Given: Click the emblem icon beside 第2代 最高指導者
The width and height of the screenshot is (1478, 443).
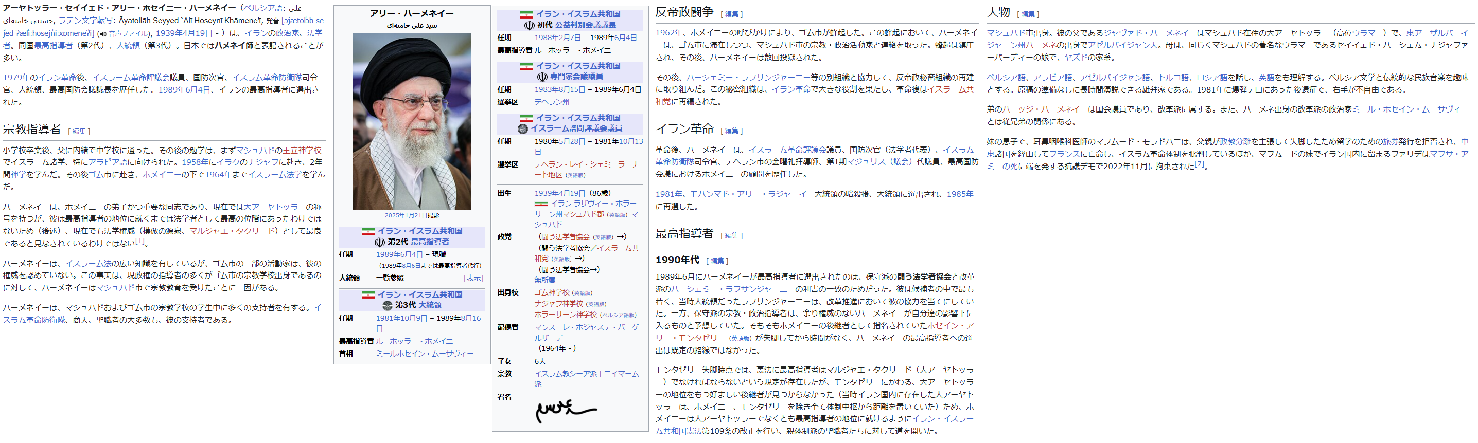Looking at the screenshot, I should coord(379,243).
